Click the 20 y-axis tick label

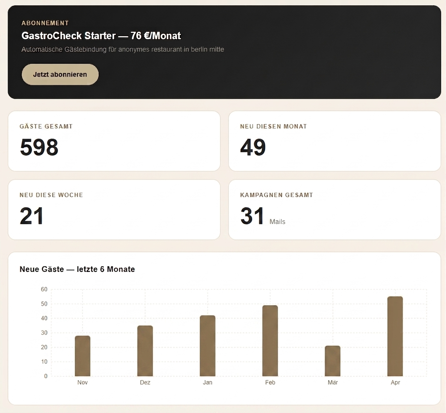44,347
